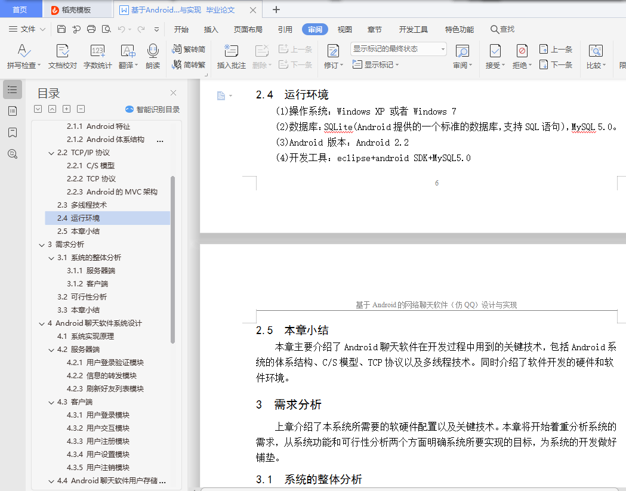Click the undo arrow icon
The image size is (626, 491).
click(121, 29)
